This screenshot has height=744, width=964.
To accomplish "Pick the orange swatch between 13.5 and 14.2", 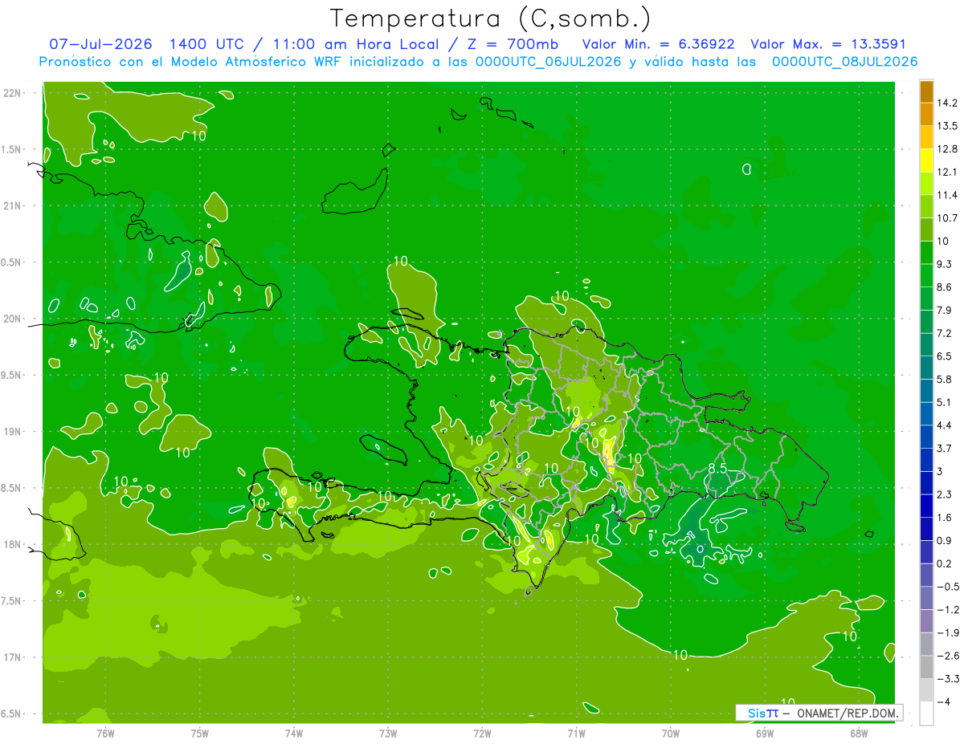I will [926, 115].
